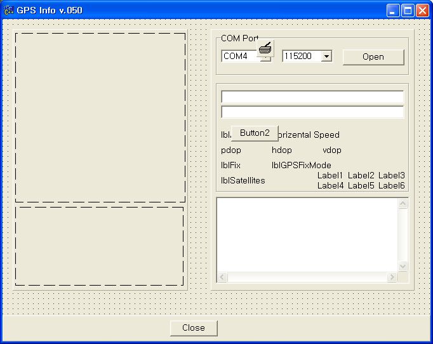Click the first empty text field
The width and height of the screenshot is (433, 344).
pyautogui.click(x=312, y=97)
